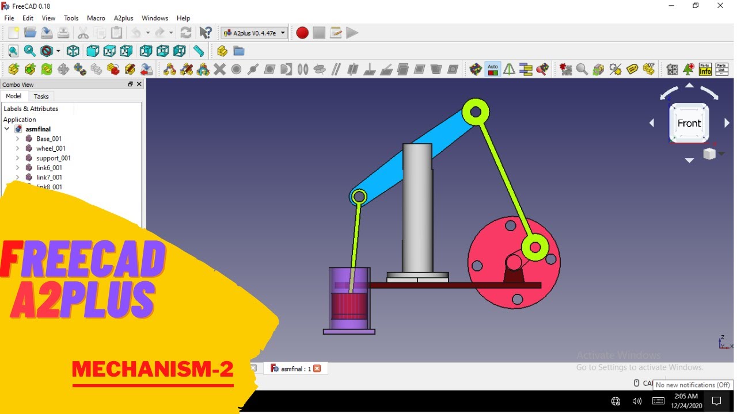Open the Edit macros notepad icon
This screenshot has width=737, height=414.
[x=336, y=33]
